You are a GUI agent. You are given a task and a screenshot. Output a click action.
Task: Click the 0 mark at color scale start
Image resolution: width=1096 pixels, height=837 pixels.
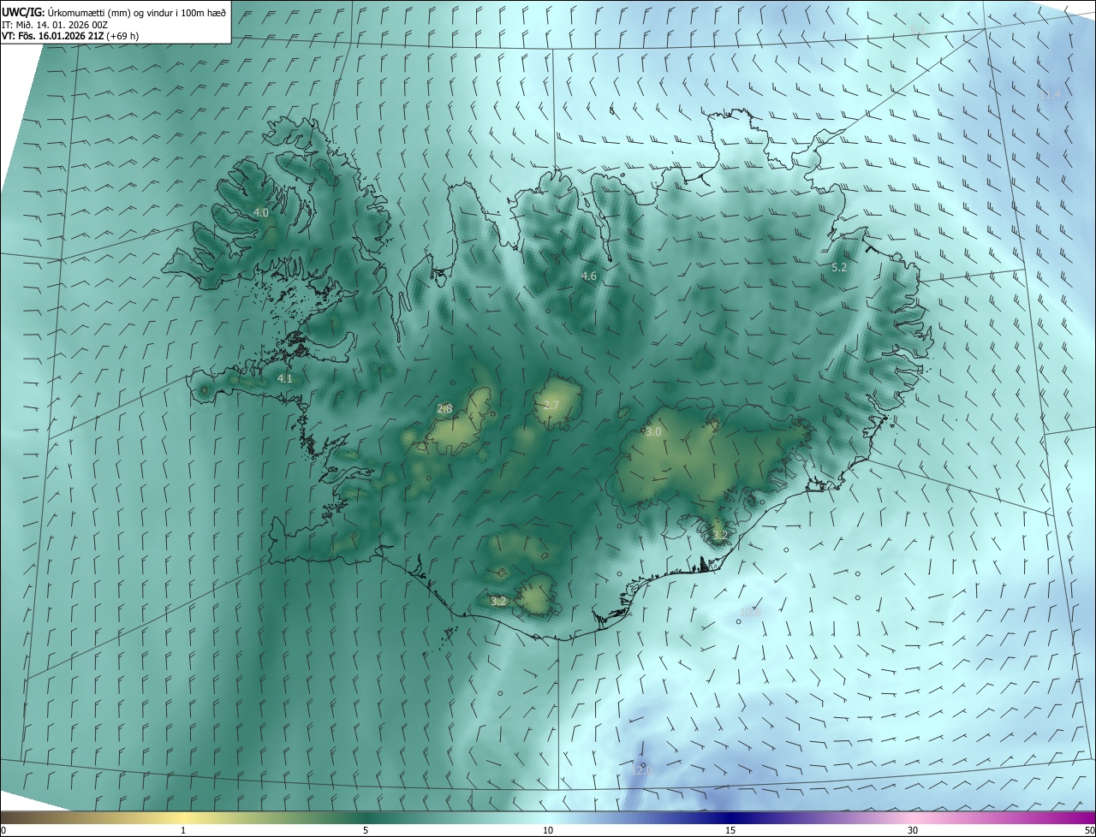(3, 830)
